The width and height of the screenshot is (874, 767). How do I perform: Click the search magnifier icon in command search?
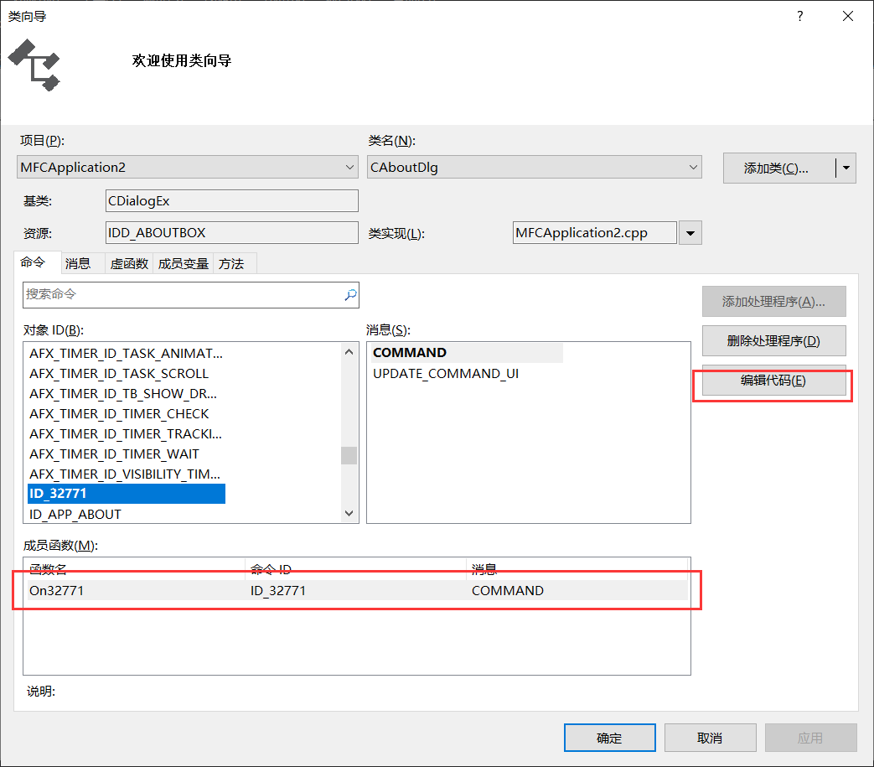pos(350,294)
